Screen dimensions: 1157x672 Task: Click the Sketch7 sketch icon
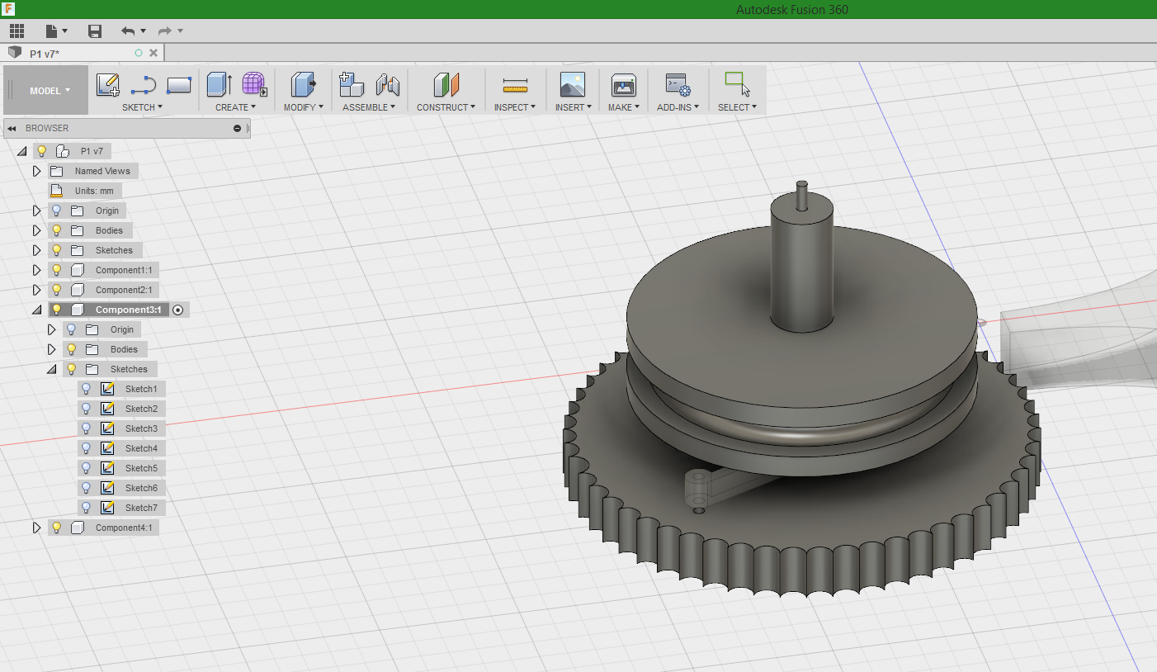tap(107, 508)
